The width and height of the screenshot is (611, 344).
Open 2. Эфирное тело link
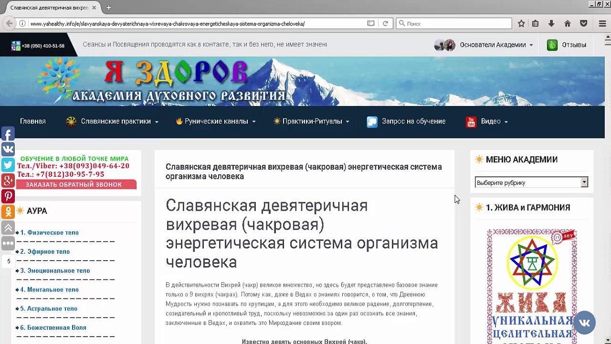(x=45, y=252)
